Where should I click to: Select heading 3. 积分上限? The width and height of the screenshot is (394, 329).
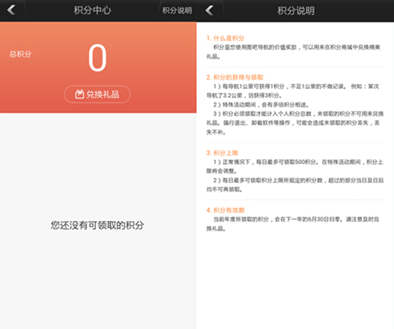pos(222,153)
